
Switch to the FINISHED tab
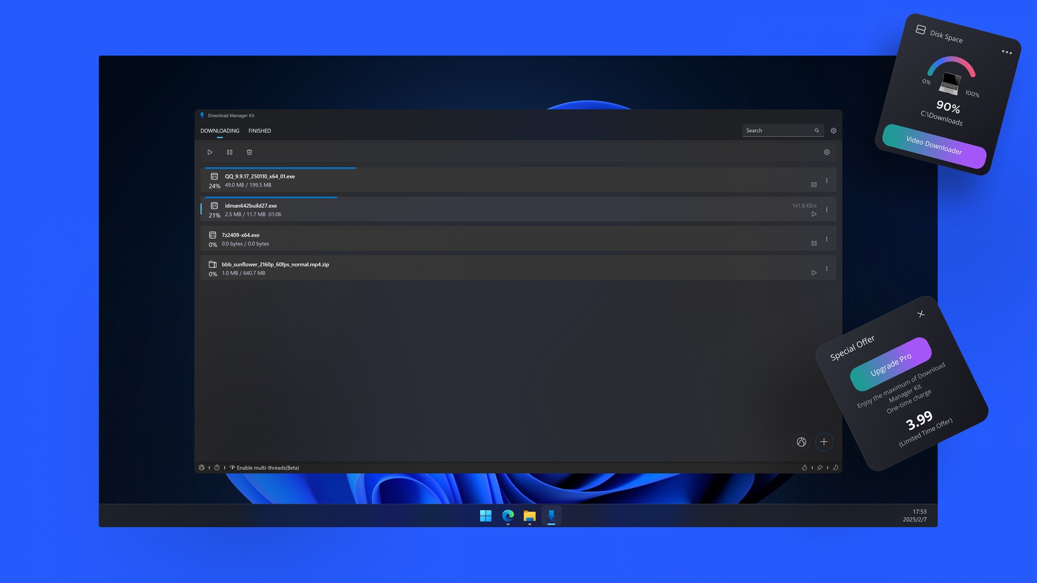(x=259, y=131)
